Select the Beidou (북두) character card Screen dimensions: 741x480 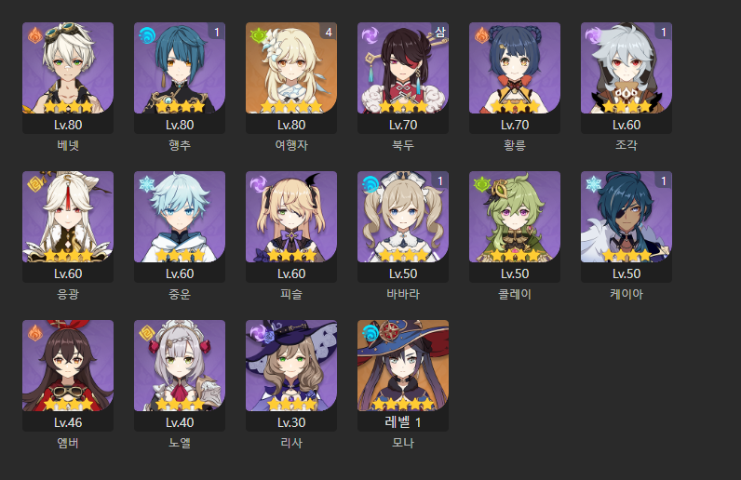pos(403,78)
